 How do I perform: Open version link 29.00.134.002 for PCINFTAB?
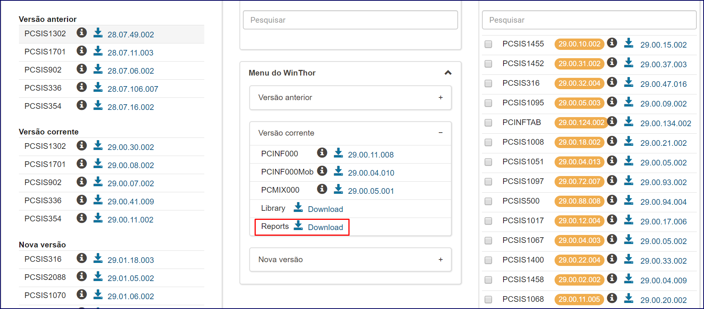pos(666,124)
